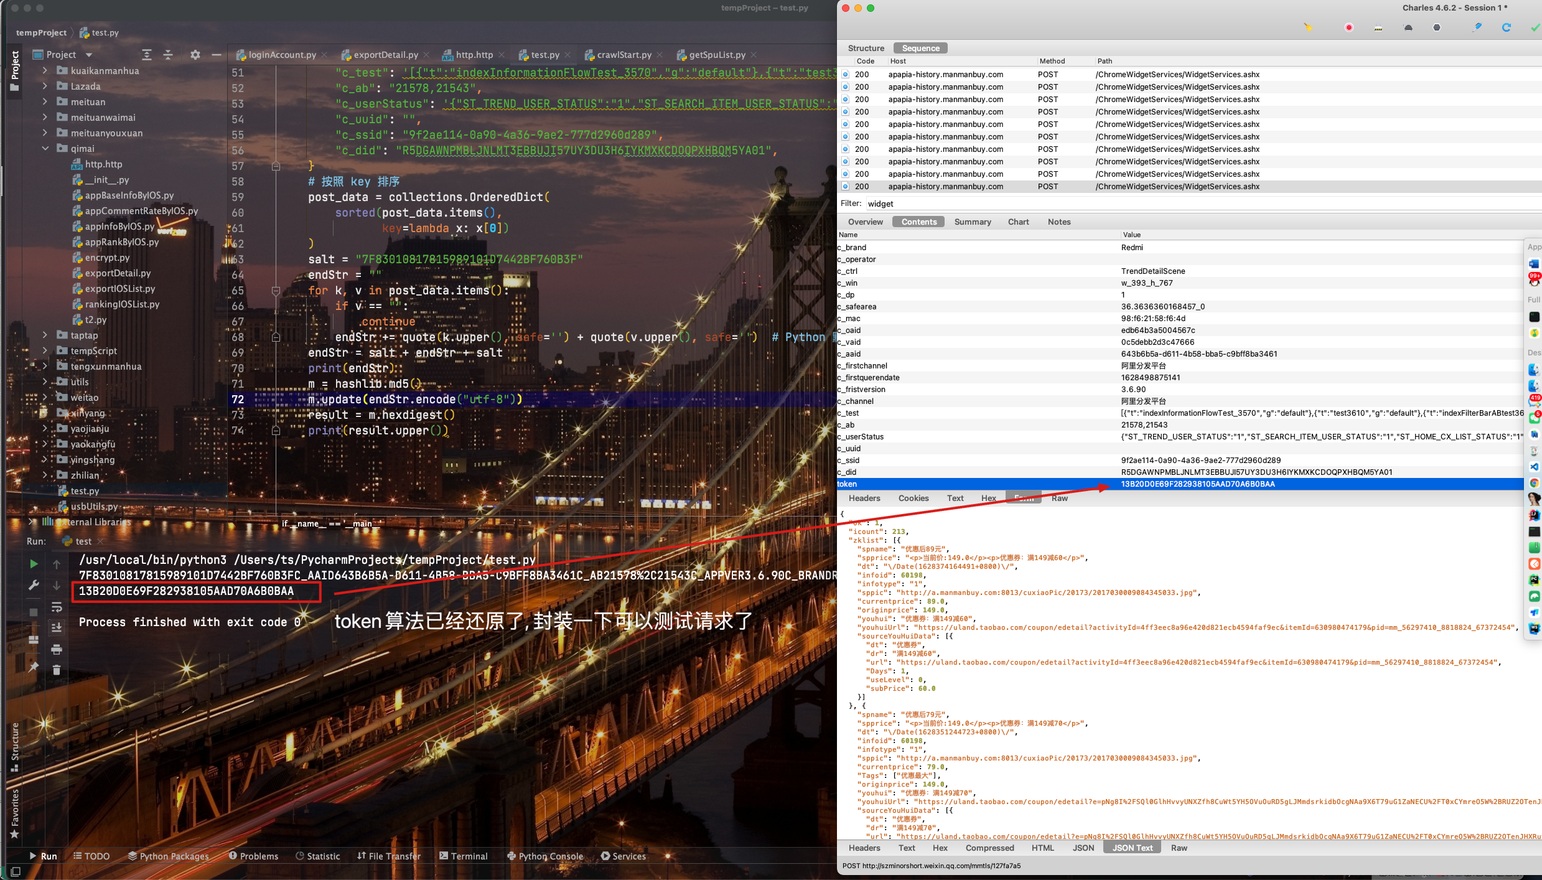Open Project panel settings gear
Image resolution: width=1542 pixels, height=880 pixels.
(195, 55)
